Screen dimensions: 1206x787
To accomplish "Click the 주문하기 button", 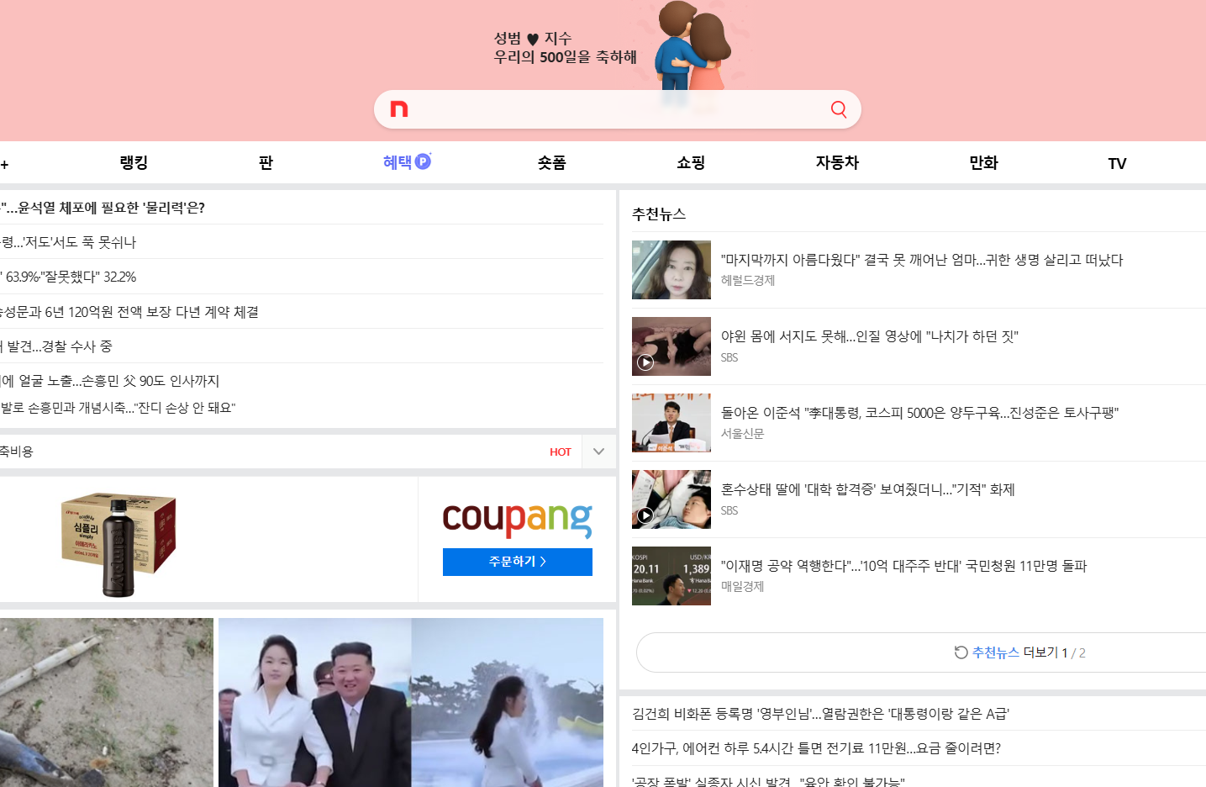I will (517, 562).
